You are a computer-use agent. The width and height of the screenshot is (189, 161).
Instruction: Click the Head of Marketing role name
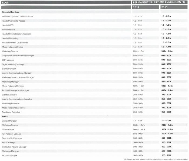tap(10, 38)
